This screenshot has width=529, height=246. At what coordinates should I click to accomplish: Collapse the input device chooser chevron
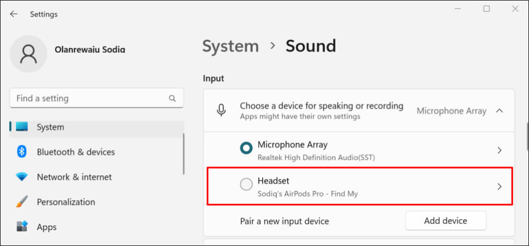499,110
